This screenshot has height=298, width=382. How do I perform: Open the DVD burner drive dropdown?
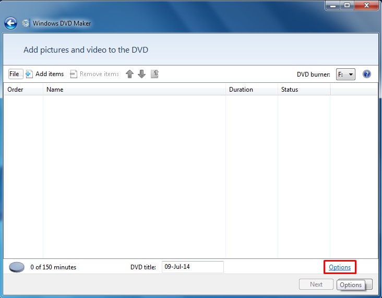pos(345,74)
